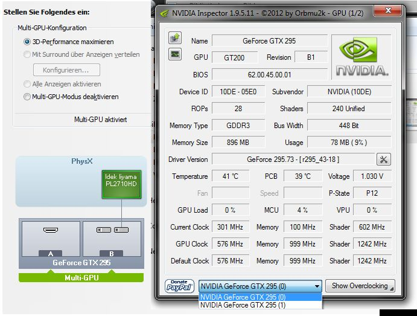Click the GPU field showing GT200

[234, 57]
